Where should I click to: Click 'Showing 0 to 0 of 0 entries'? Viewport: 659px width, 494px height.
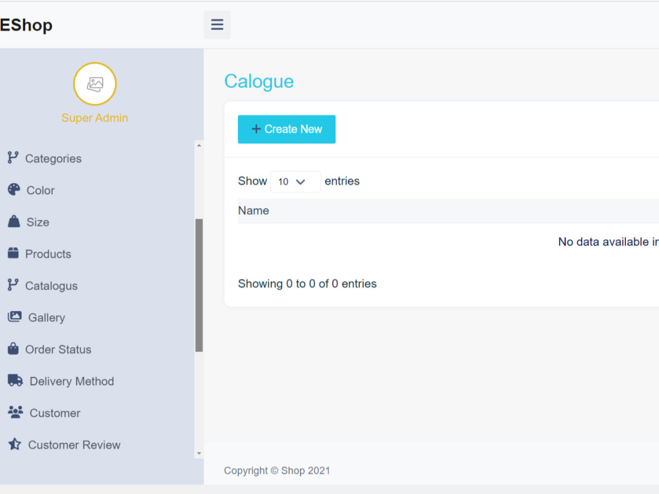point(307,284)
